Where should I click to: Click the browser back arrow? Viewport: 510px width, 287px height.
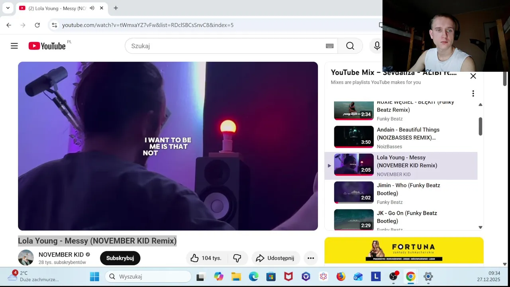[x=9, y=25]
